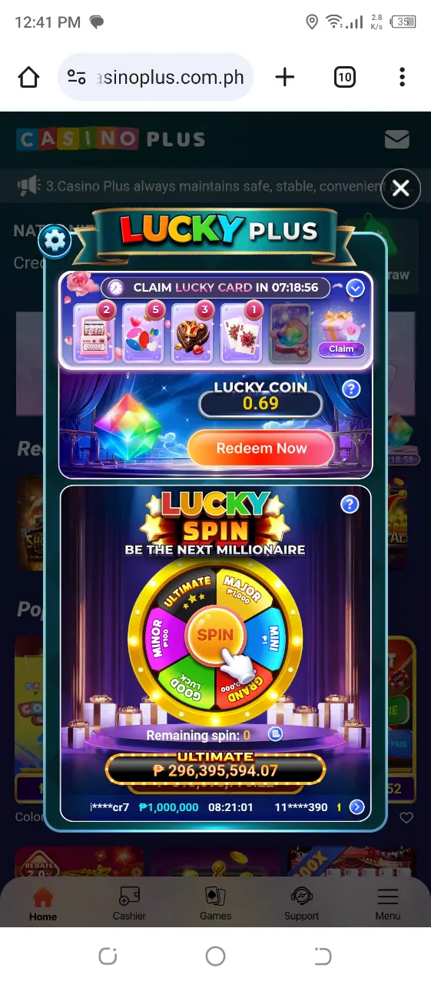Open the Games tab
The image size is (431, 985).
point(215,903)
